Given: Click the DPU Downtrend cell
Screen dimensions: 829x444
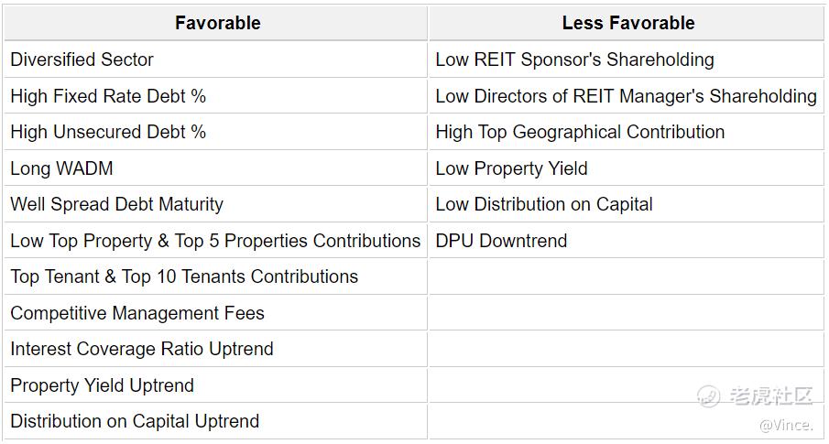Looking at the screenshot, I should pos(627,241).
